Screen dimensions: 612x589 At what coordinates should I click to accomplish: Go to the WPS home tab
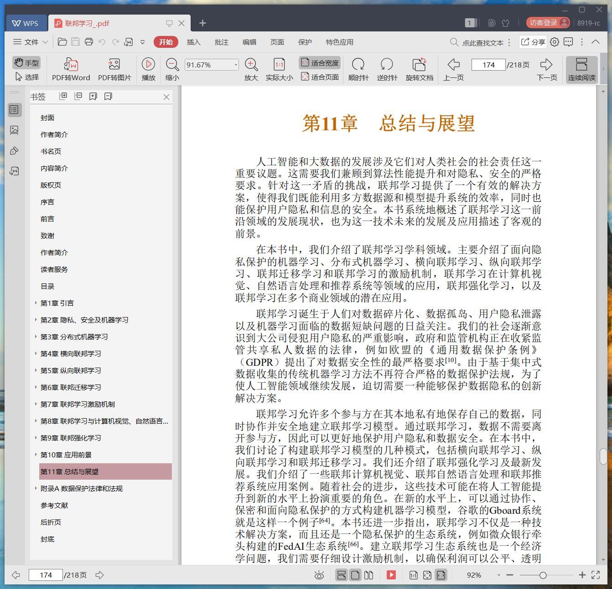point(26,23)
